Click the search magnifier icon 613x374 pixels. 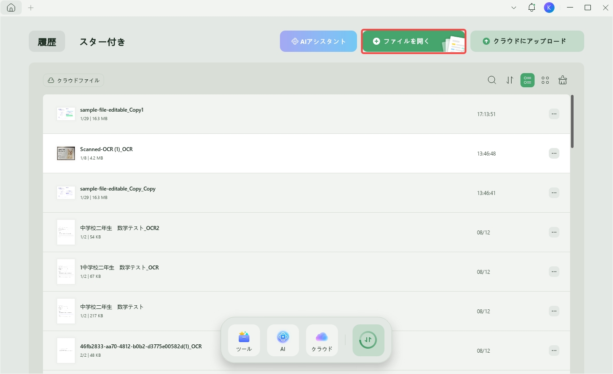pos(492,80)
